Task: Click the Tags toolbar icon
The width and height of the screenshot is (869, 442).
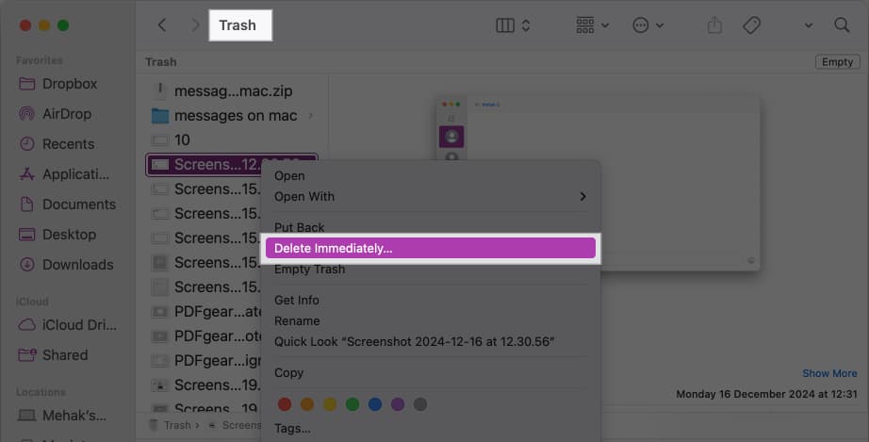Action: (x=751, y=25)
